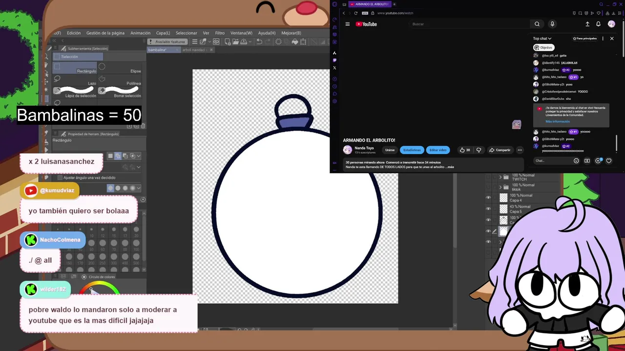Select the Lápiz de selección subtool
625x351 pixels.
pyautogui.click(x=75, y=92)
